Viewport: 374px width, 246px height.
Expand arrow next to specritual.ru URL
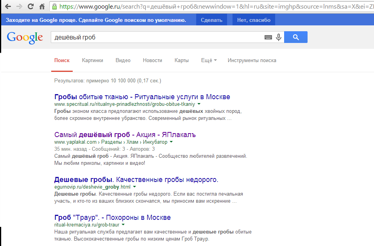(199, 104)
